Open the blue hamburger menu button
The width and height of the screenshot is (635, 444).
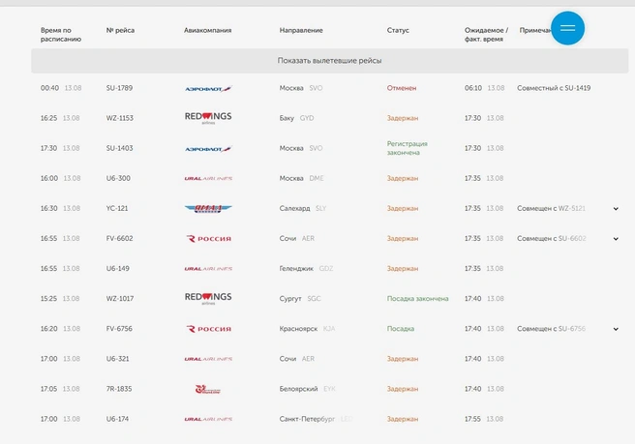[x=567, y=28]
